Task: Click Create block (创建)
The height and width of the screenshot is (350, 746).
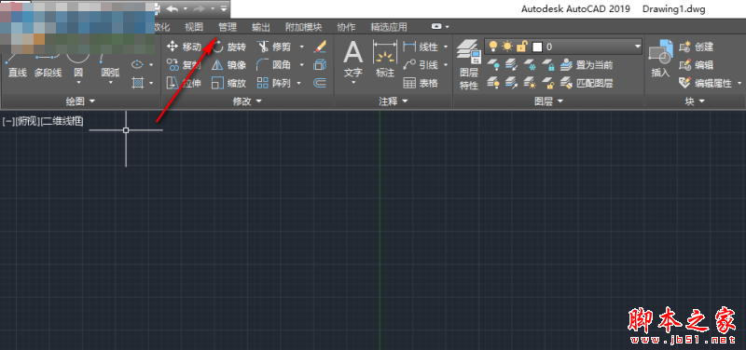Action: coord(696,47)
